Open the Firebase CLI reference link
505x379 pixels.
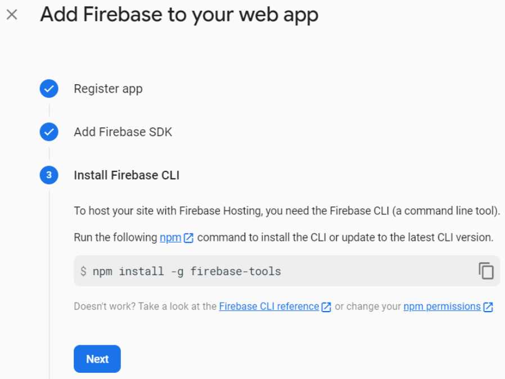coord(269,307)
